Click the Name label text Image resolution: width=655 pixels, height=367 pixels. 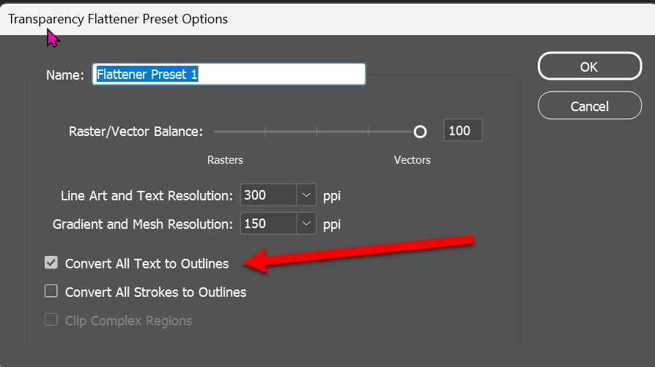[65, 75]
